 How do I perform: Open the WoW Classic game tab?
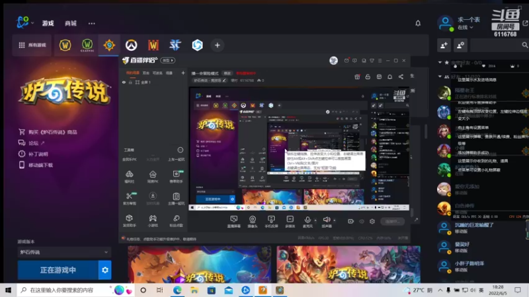click(x=87, y=45)
